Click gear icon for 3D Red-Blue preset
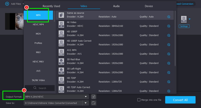The height and width of the screenshot is (108, 201). point(169,63)
